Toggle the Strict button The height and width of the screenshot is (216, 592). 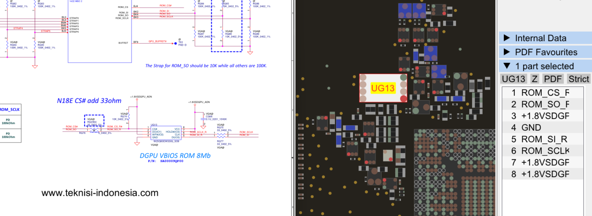pos(579,79)
